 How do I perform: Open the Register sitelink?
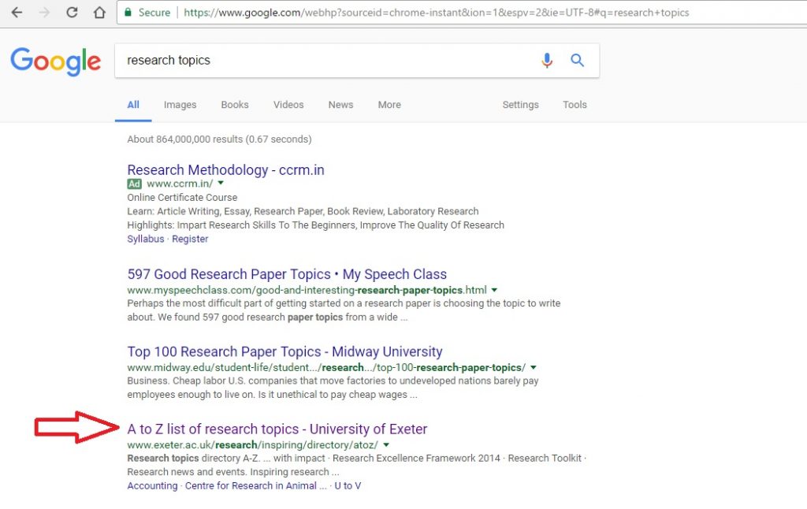[190, 239]
